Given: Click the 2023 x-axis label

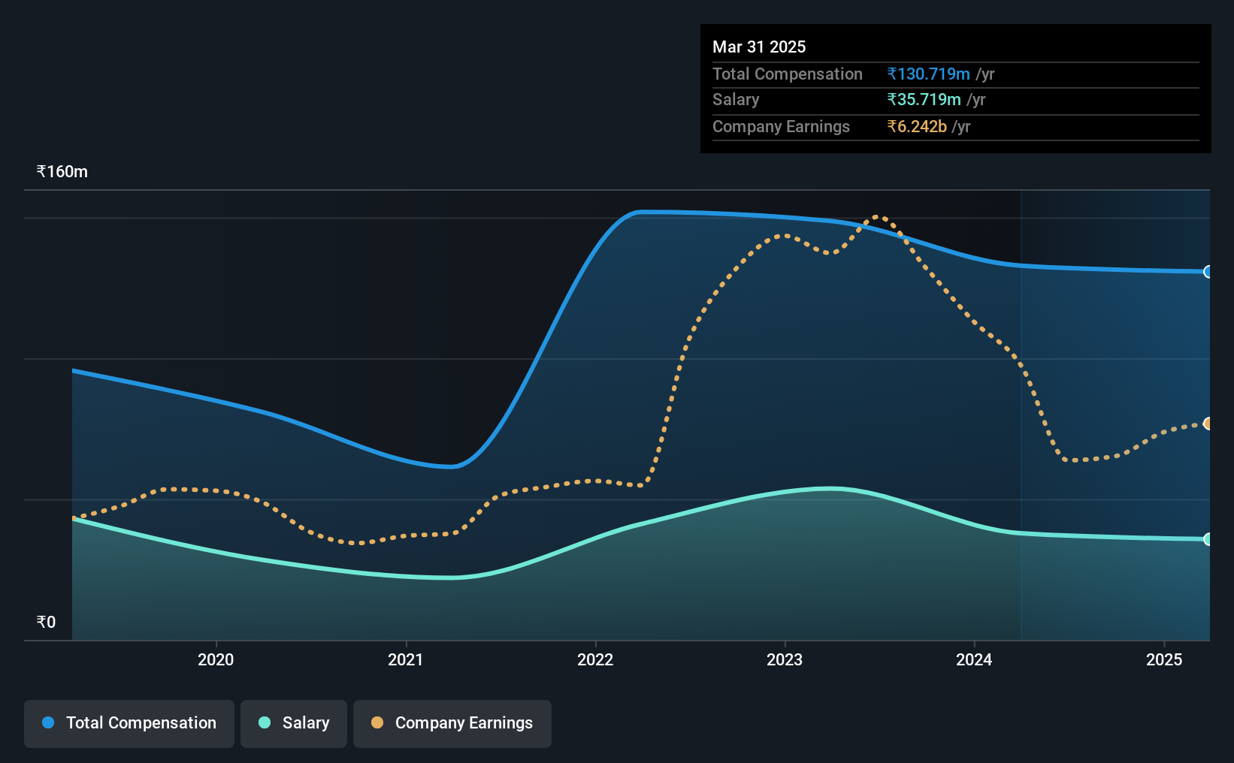Looking at the screenshot, I should [x=785, y=659].
